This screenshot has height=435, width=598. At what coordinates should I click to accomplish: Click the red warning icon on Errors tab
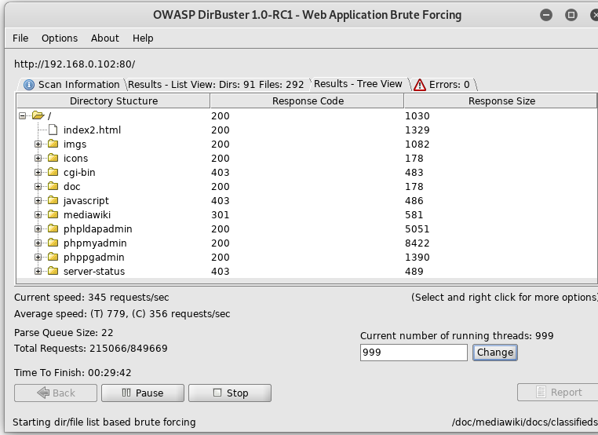(x=420, y=84)
